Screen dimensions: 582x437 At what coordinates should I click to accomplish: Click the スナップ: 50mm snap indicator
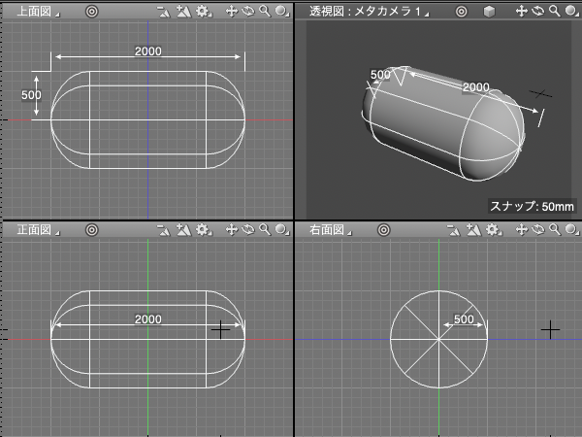pos(532,206)
